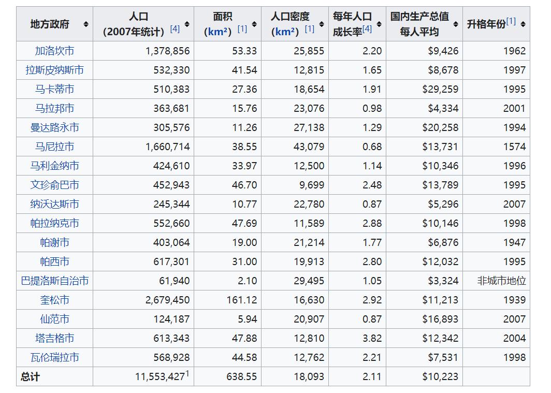Open the 塔吉格市 link

(54, 338)
